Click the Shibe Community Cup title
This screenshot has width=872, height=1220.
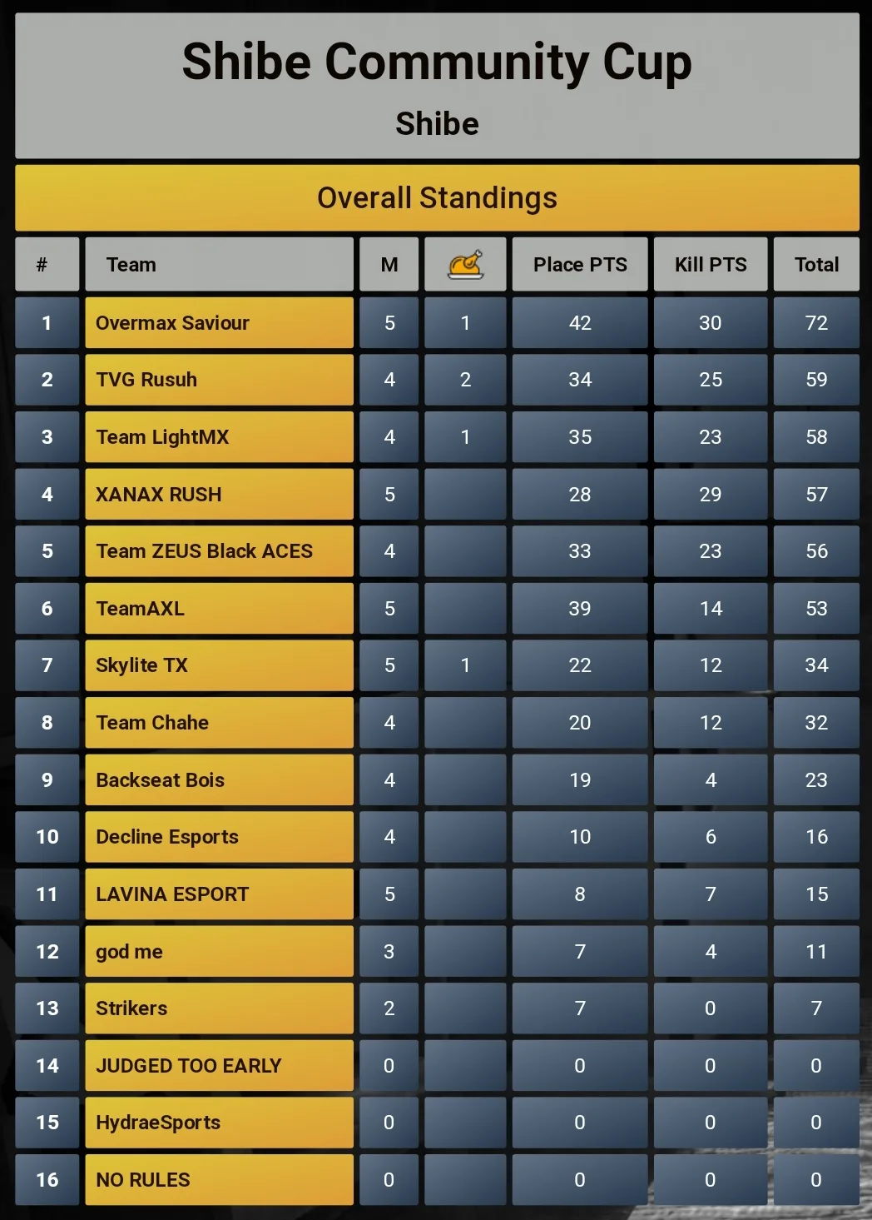[437, 62]
